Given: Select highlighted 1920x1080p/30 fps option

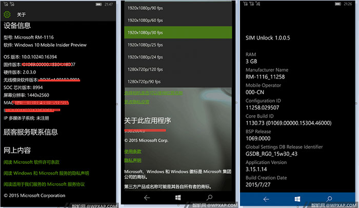Looking at the screenshot, I should click(178, 32).
